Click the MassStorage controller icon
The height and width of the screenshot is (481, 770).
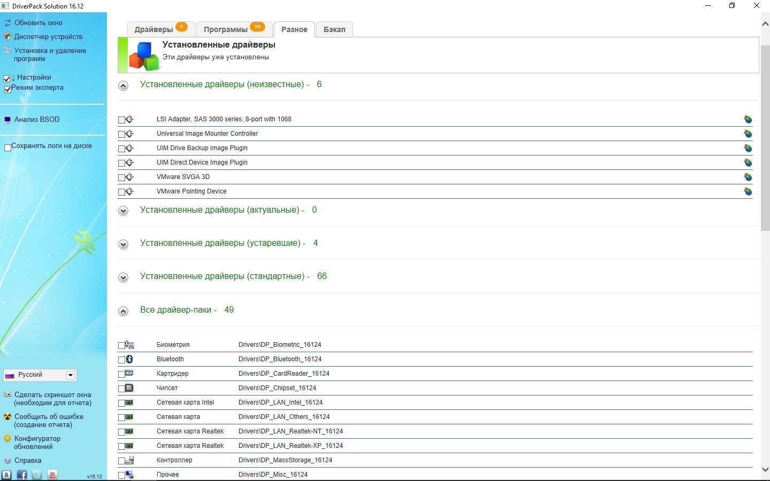pos(129,460)
